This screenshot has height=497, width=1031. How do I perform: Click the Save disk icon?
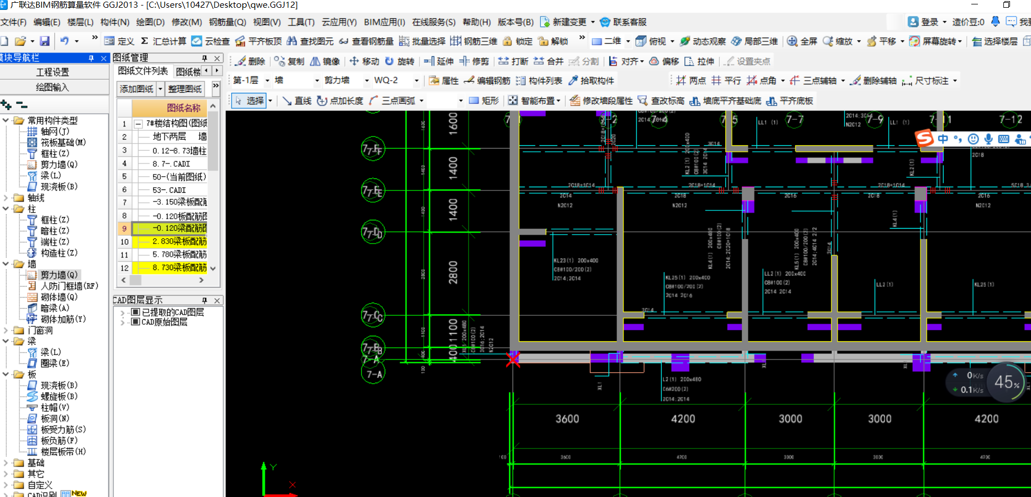point(45,41)
